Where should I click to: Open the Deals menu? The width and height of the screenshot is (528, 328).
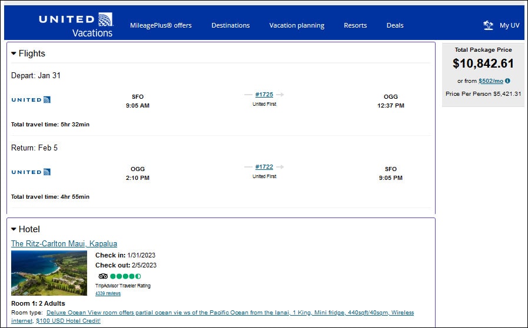[x=395, y=25]
